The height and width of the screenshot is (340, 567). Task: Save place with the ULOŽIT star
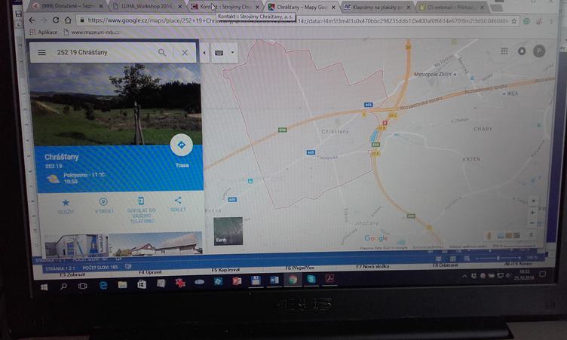[x=66, y=206]
